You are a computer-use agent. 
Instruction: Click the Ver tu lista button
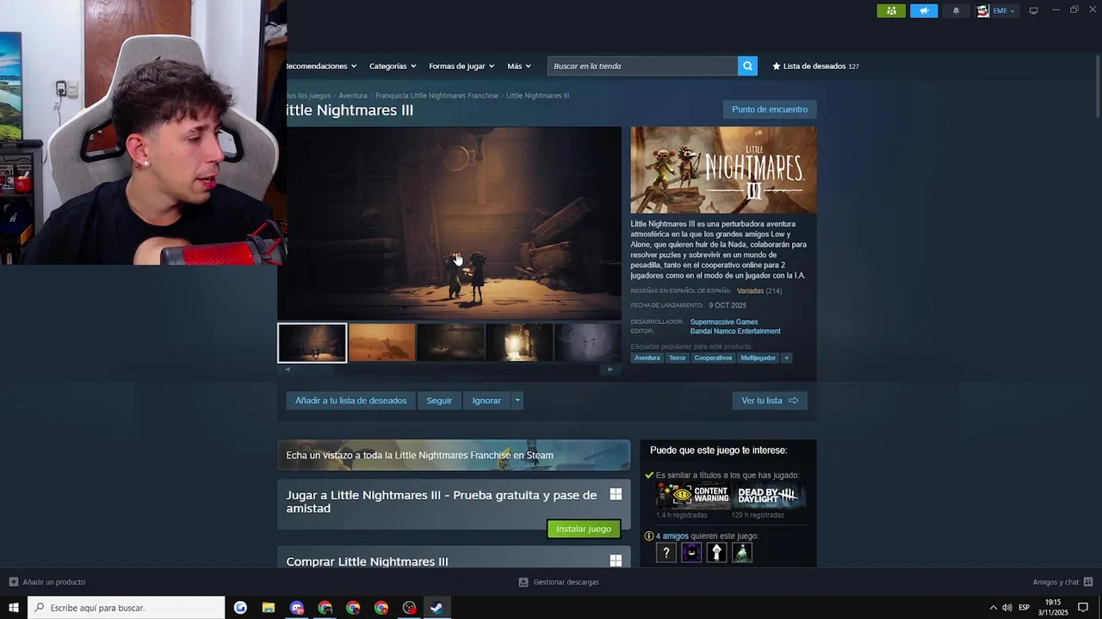770,401
